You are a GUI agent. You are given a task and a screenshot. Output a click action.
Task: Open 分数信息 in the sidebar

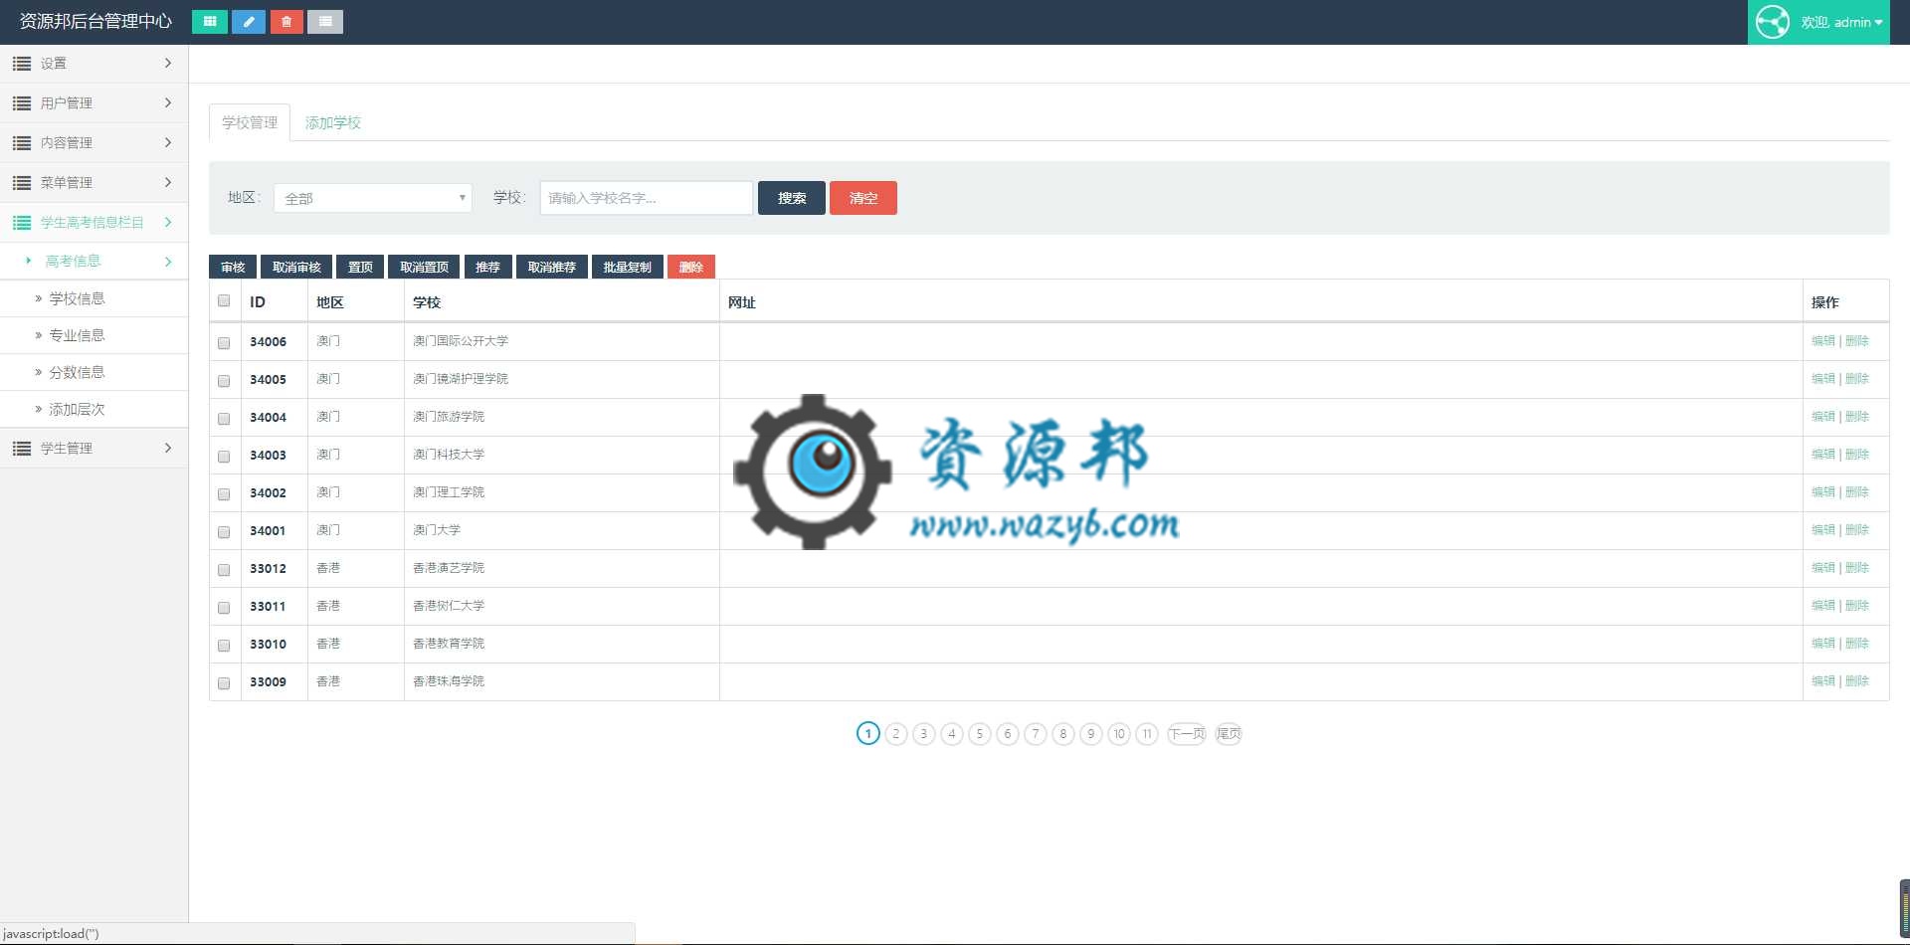click(x=77, y=372)
